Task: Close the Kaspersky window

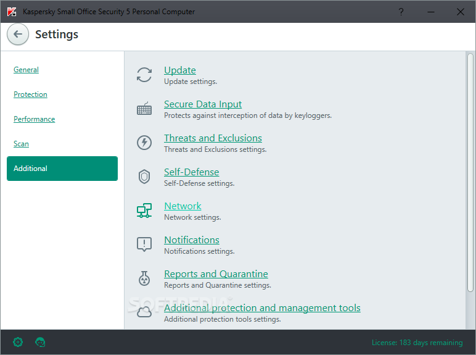Action: coord(460,12)
